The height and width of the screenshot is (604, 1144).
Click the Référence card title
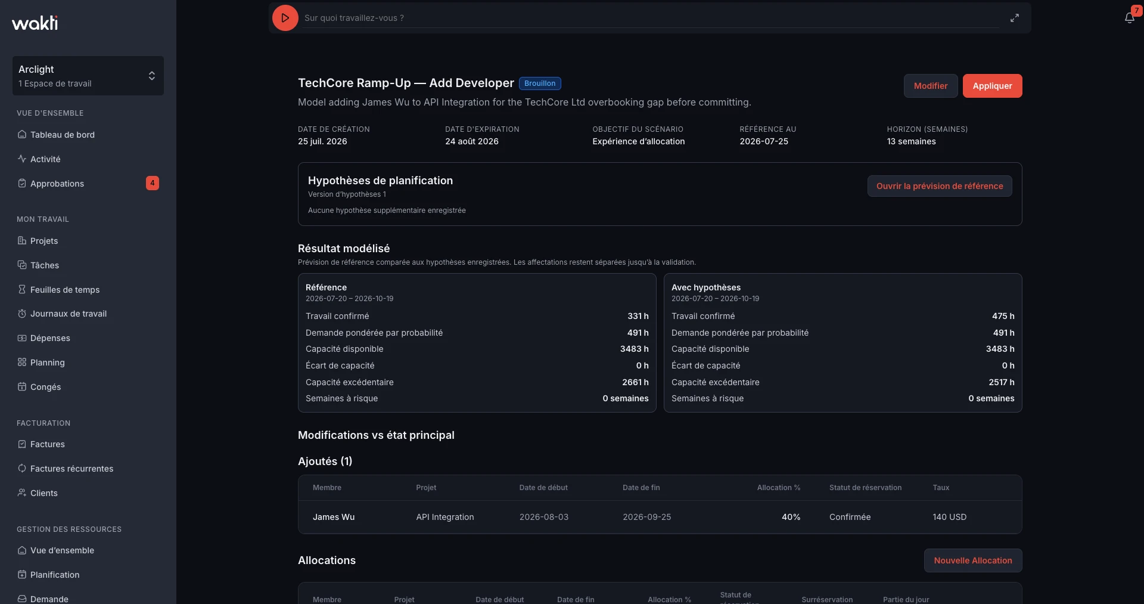pyautogui.click(x=326, y=287)
